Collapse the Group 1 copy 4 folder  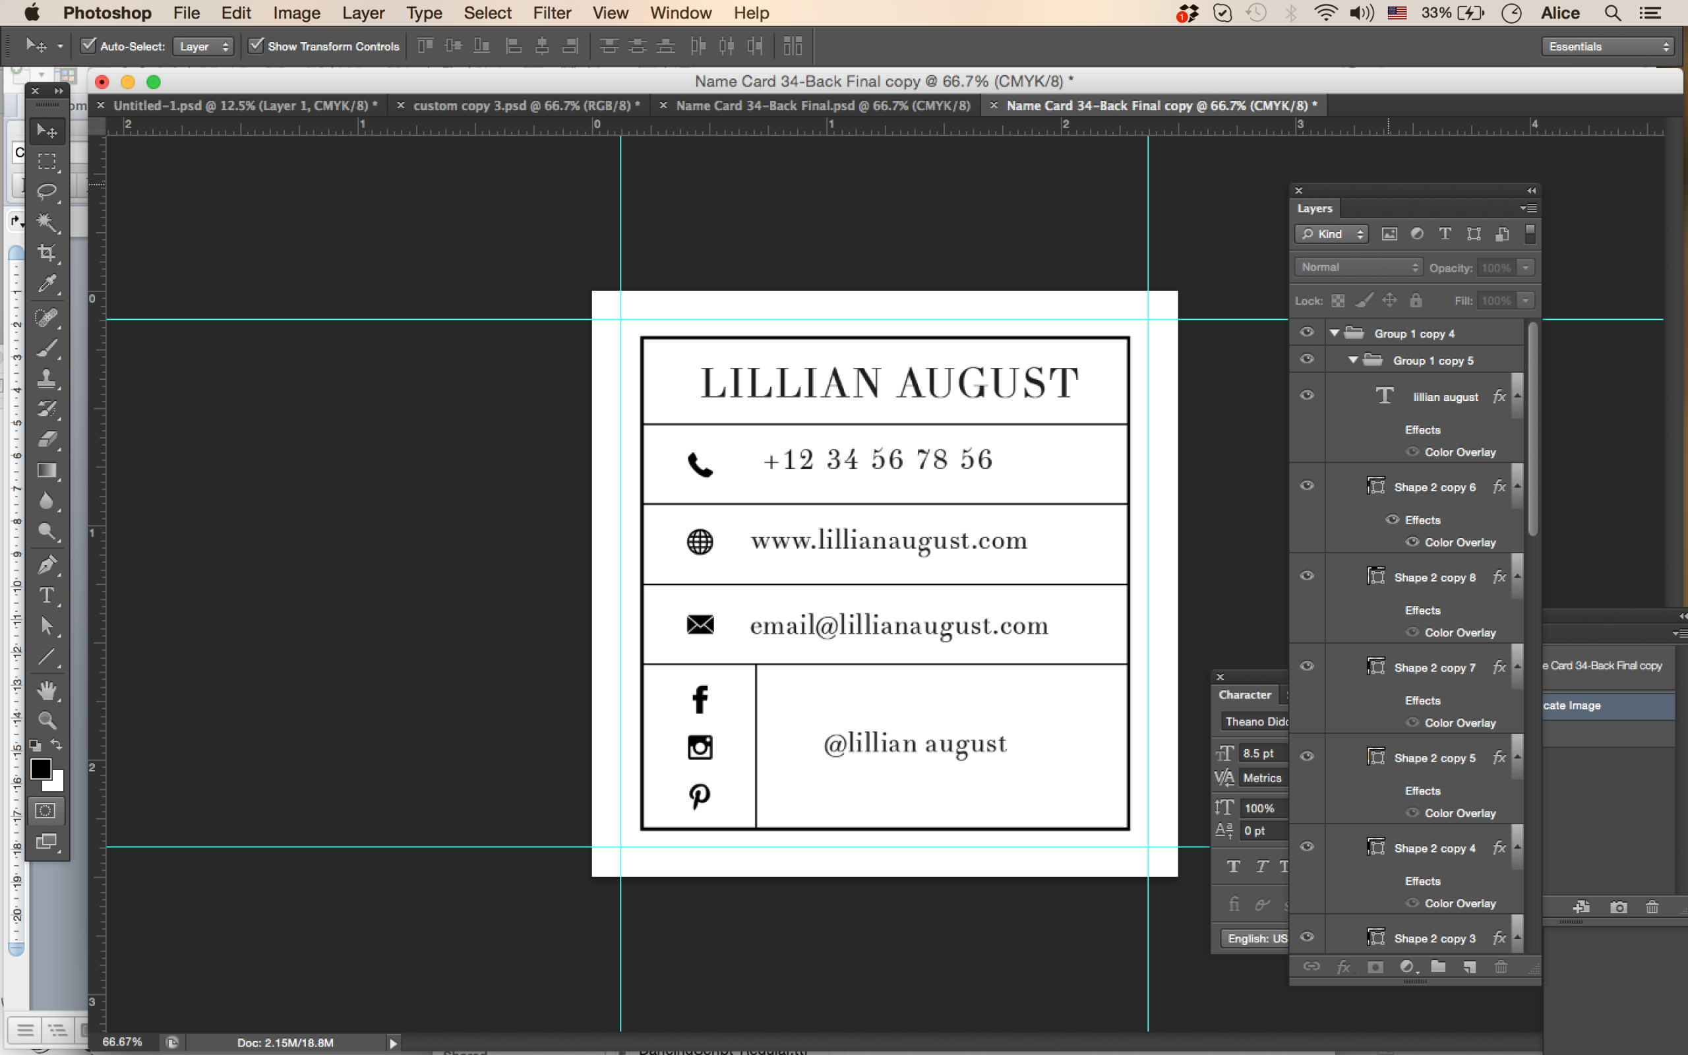click(x=1335, y=334)
